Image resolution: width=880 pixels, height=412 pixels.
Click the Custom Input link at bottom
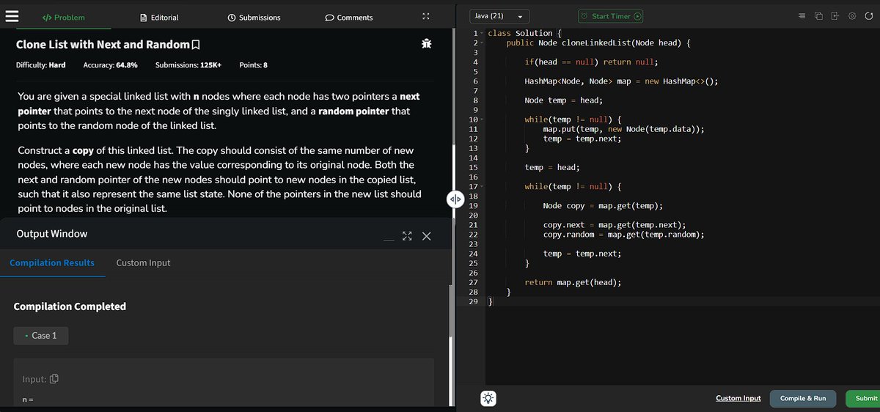tap(738, 398)
